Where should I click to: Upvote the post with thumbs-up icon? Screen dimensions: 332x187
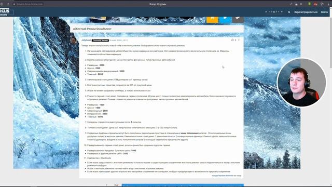[x=233, y=40]
